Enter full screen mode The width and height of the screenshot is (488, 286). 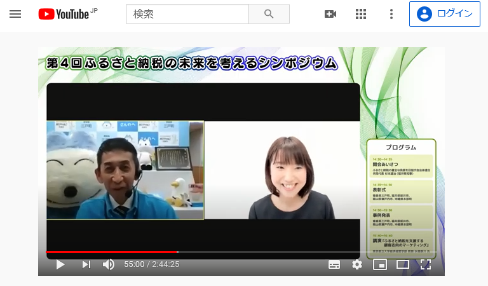426,264
